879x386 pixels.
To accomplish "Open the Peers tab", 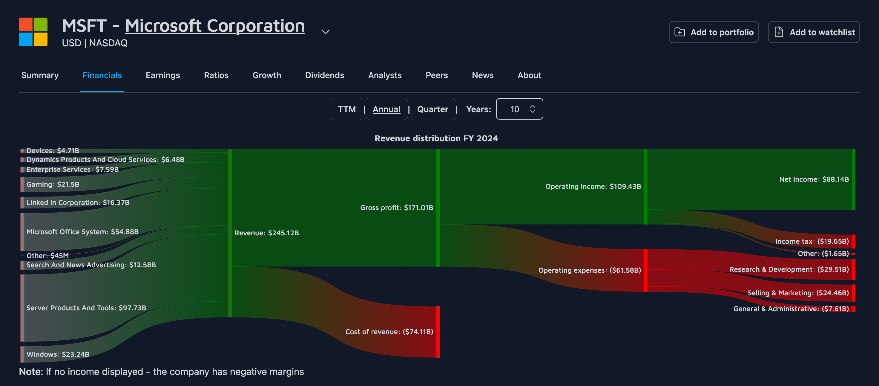I will tap(436, 75).
